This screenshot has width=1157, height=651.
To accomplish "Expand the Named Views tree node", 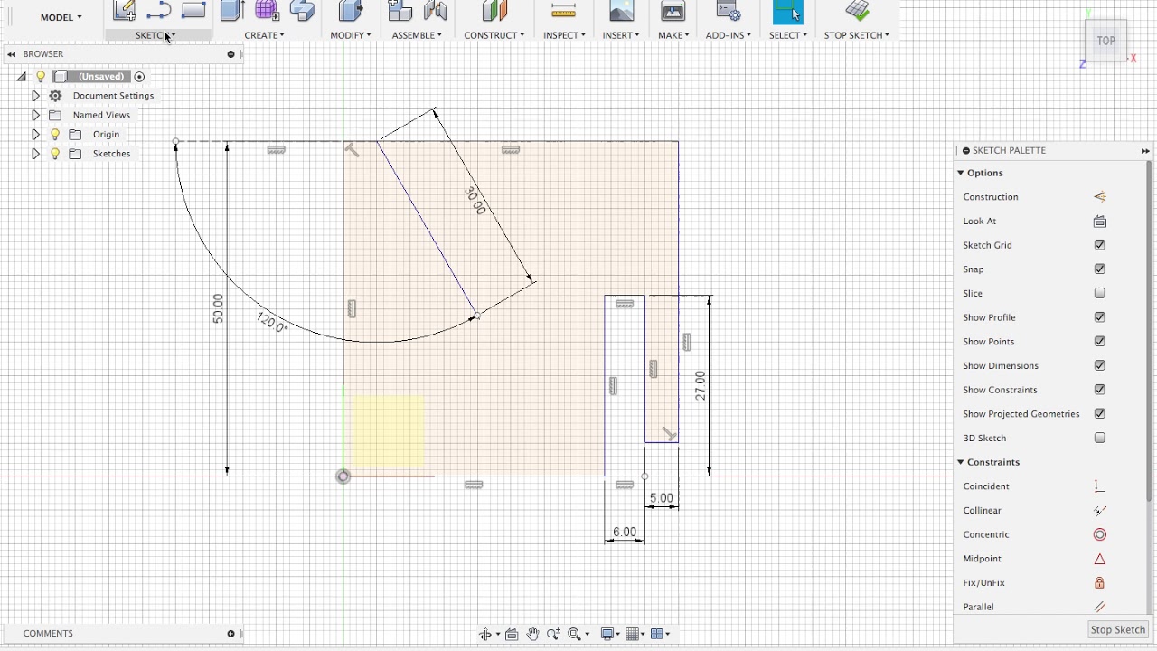I will point(35,115).
